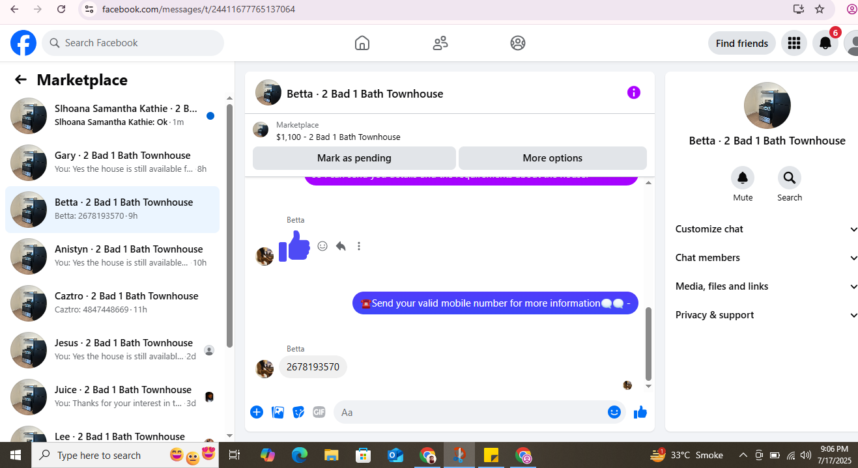
Task: Expand Chat members section
Action: [766, 258]
